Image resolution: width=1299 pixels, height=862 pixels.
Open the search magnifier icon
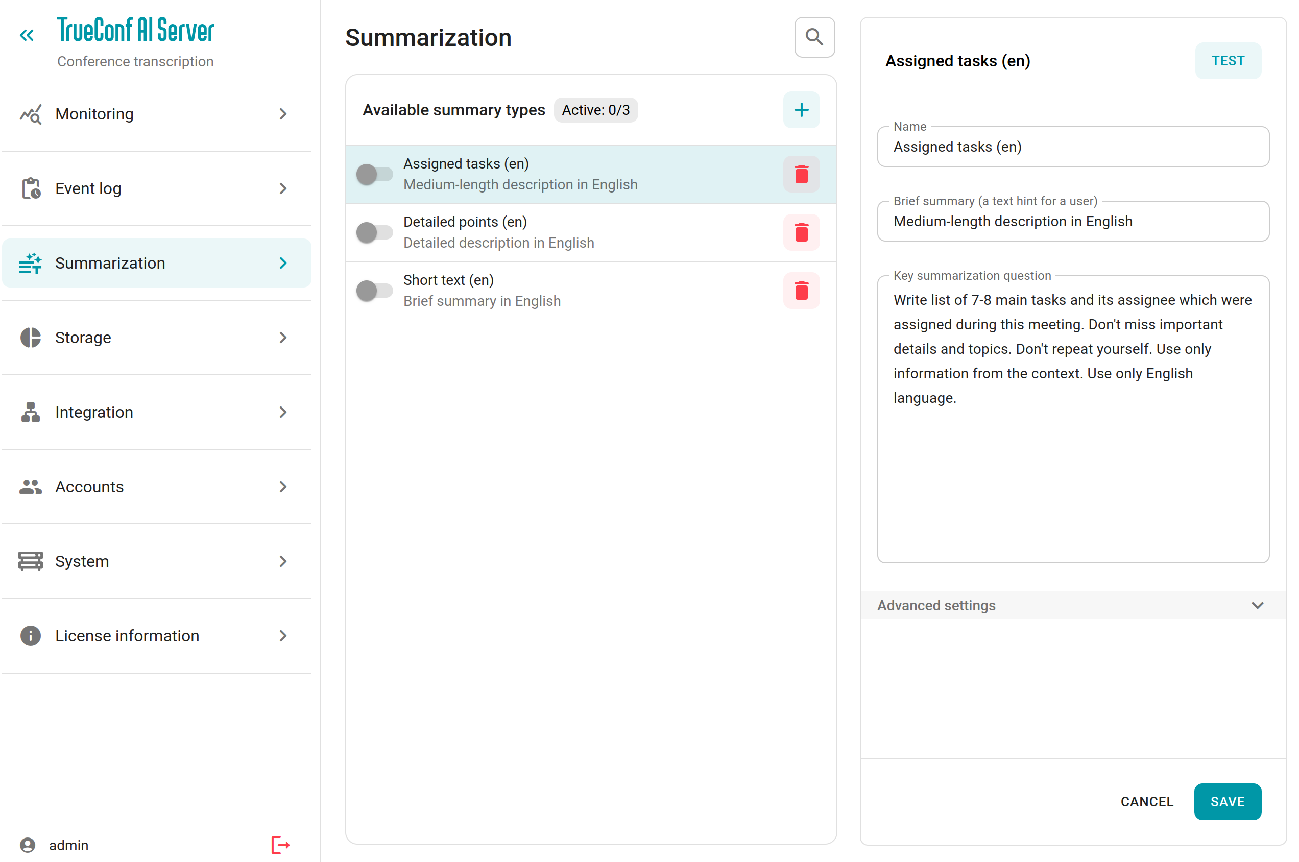[x=813, y=37]
